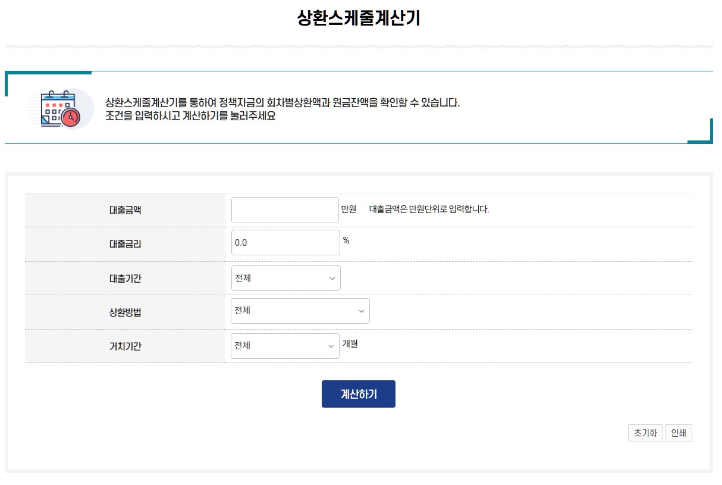Click the chevron arrow on 대출기간 selector

tap(333, 278)
